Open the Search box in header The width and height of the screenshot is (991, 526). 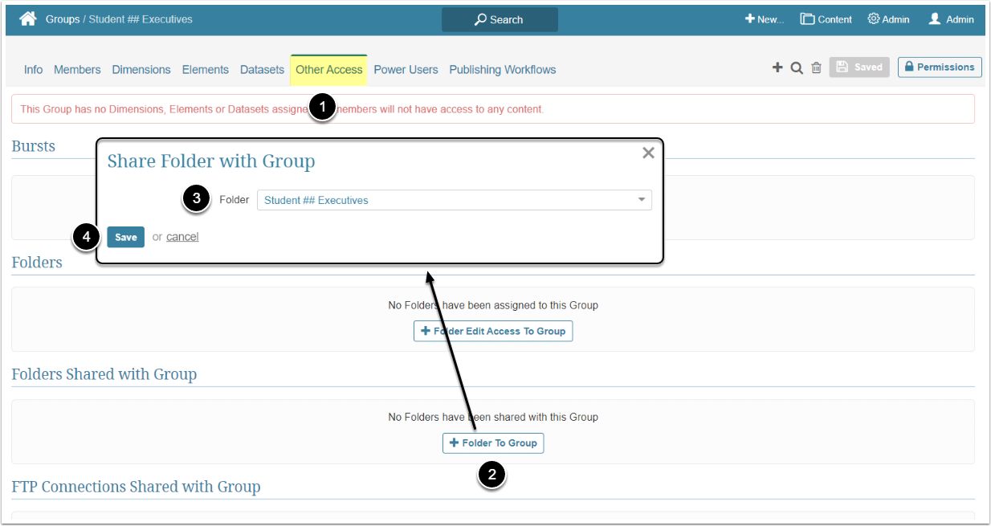tap(500, 19)
